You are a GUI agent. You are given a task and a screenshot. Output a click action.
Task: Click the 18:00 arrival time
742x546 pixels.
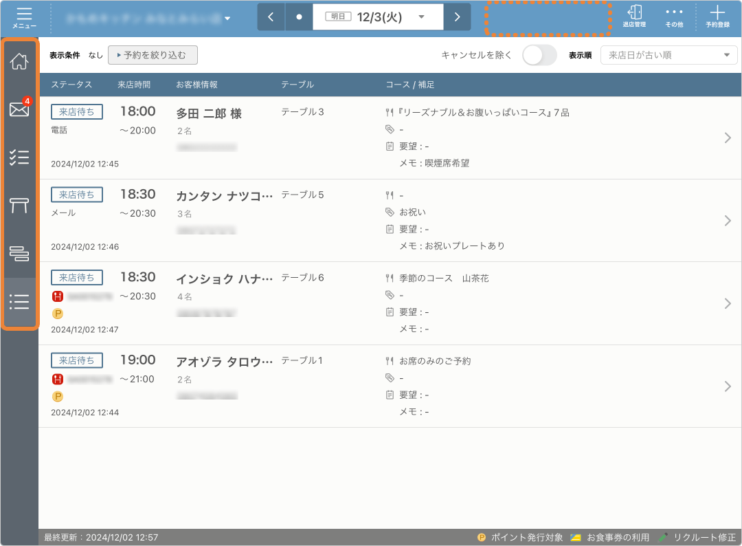137,111
